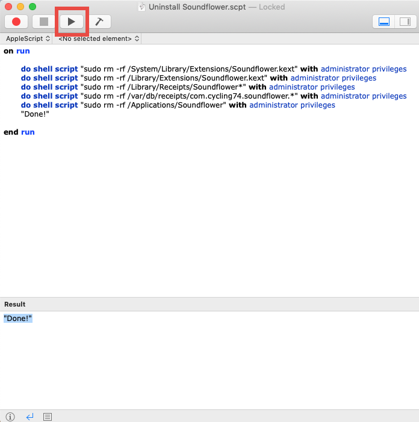This screenshot has width=419, height=422.
Task: Show the log via the list icon
Action: click(x=48, y=417)
